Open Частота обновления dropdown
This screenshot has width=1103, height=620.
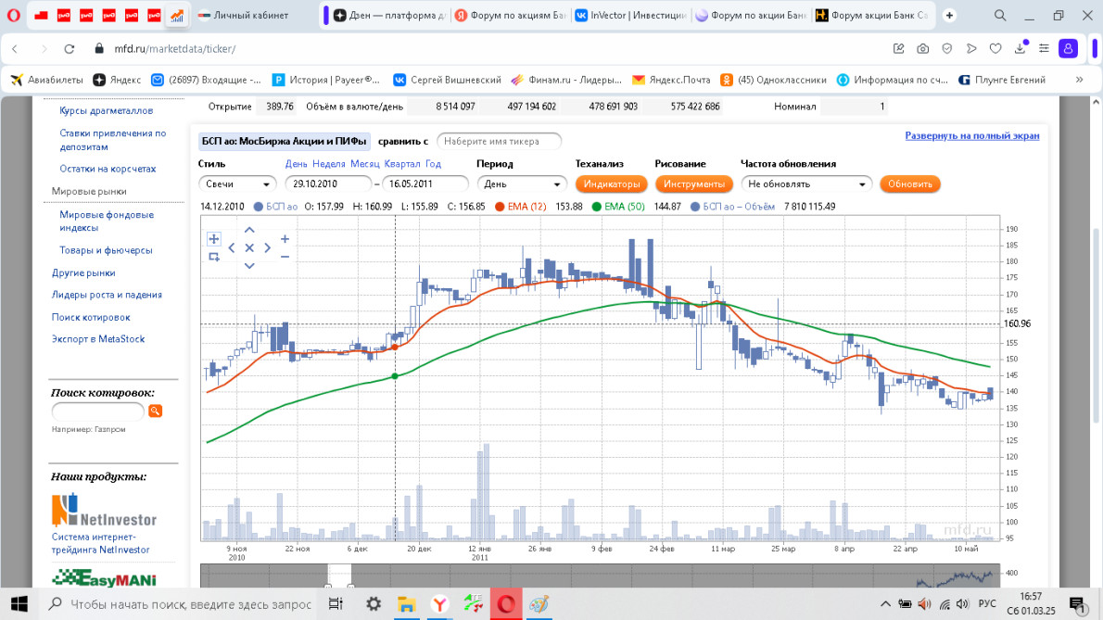click(805, 184)
